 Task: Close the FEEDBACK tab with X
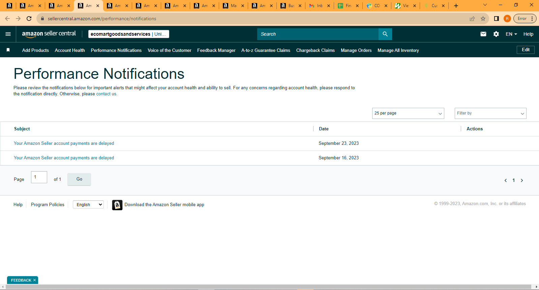[x=34, y=280]
